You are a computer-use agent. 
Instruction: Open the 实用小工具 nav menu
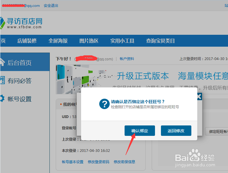pyautogui.click(x=122, y=41)
